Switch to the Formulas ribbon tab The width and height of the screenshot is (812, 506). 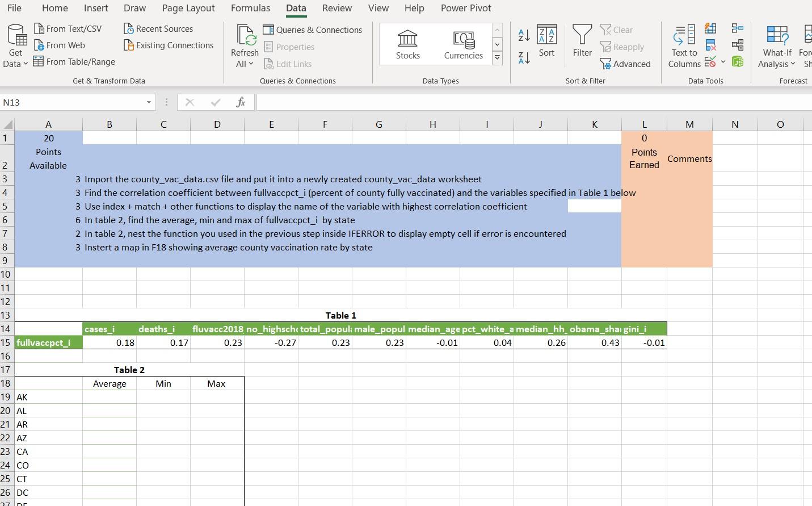point(251,8)
